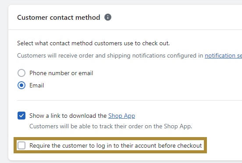Click the 'Customers will be able to track' help text
The image size is (242, 163).
coord(110,127)
